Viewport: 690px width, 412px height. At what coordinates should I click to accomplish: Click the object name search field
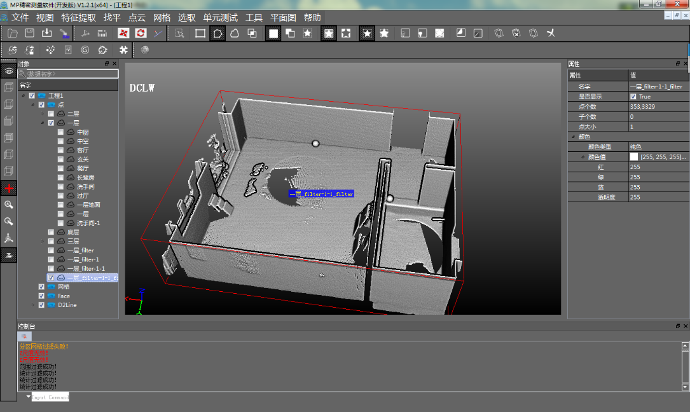tap(71, 74)
